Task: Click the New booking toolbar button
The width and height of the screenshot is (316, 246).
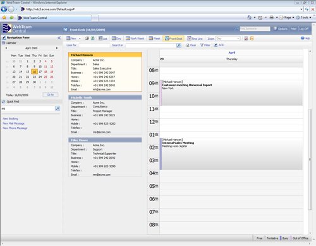Action: coord(71,39)
